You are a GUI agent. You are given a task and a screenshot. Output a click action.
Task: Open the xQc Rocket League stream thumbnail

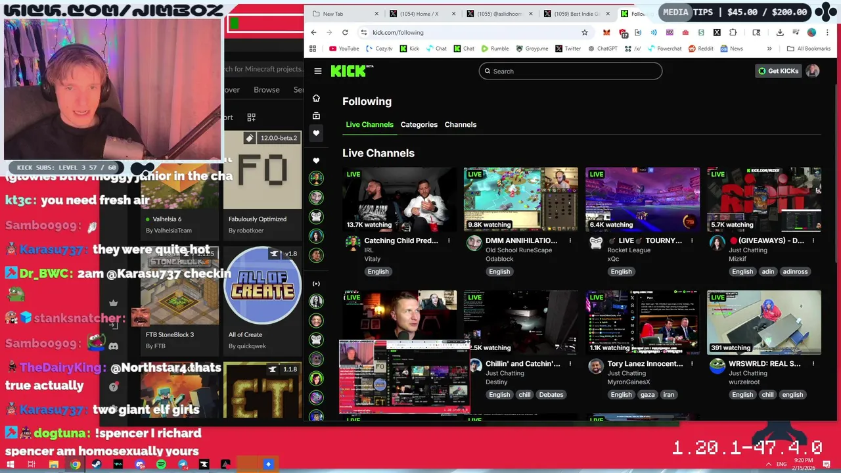pos(643,199)
